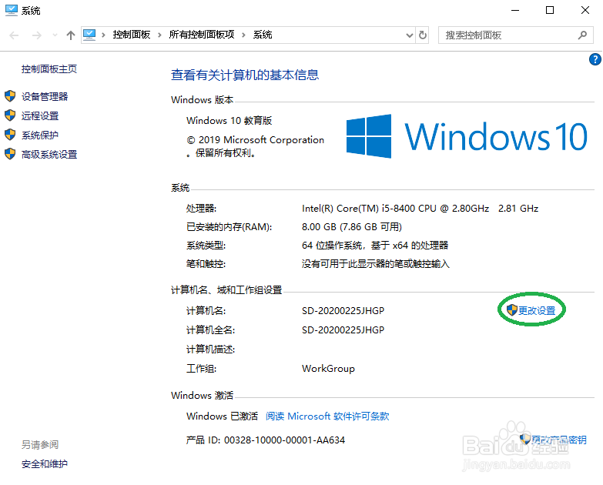Click 更改设置 link
This screenshot has width=603, height=485.
pos(537,310)
